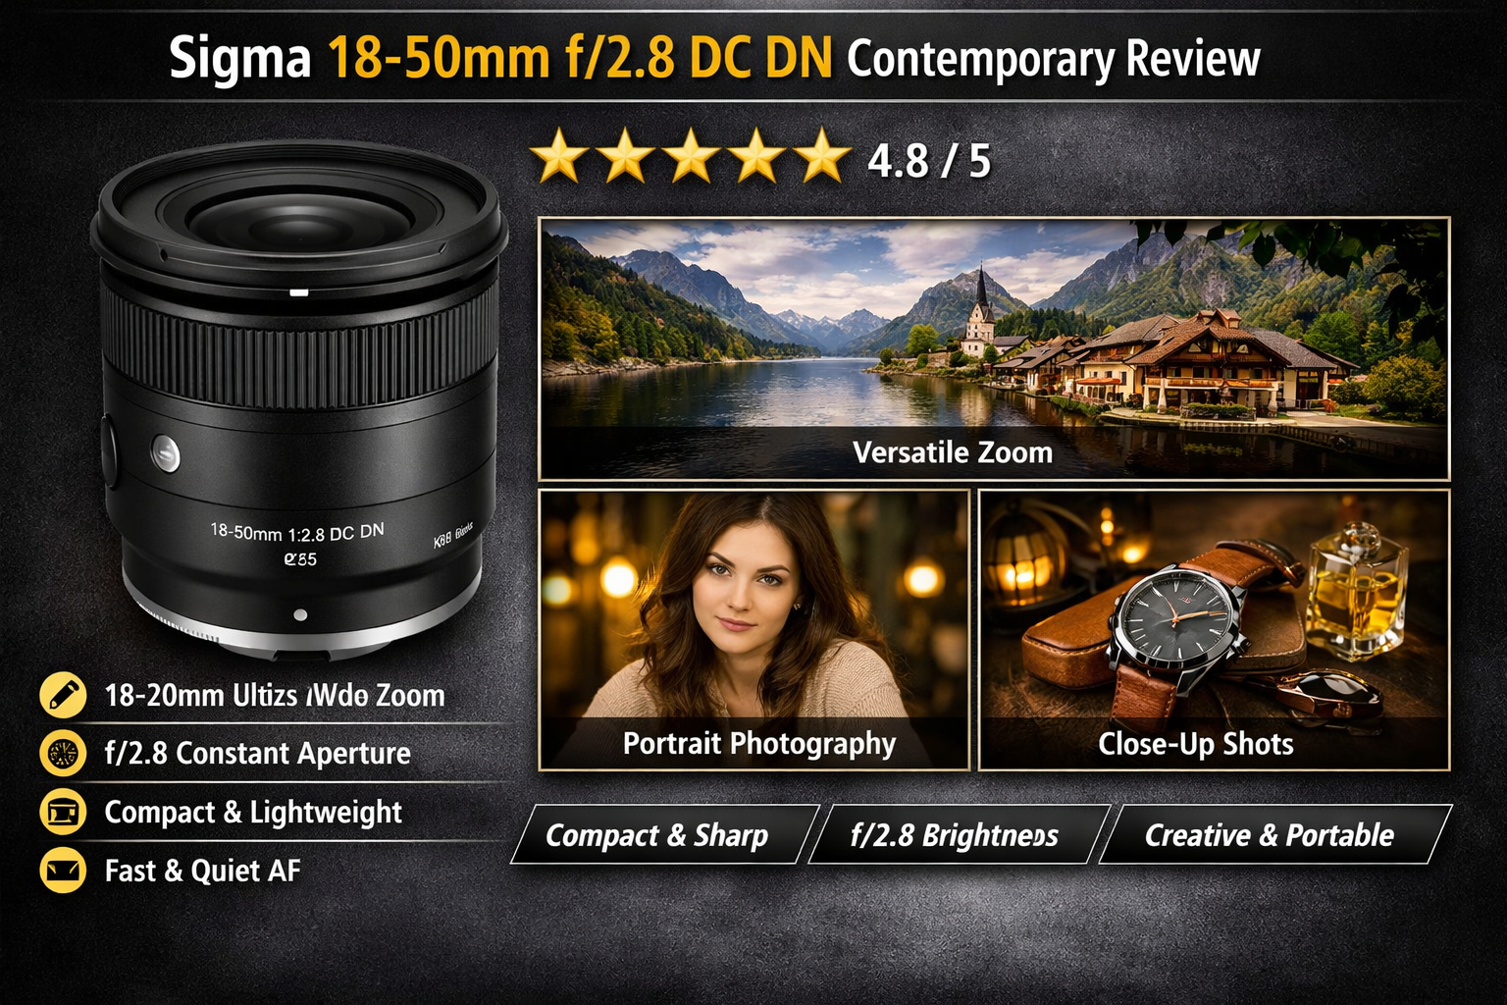Click the Fast & Quiet AF text
This screenshot has height=1005, width=1507.
tap(202, 871)
